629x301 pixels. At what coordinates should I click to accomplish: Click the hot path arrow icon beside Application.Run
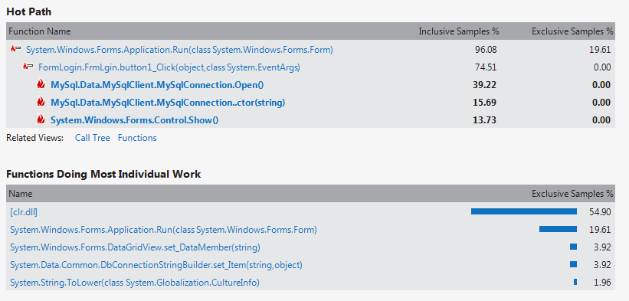(x=15, y=50)
